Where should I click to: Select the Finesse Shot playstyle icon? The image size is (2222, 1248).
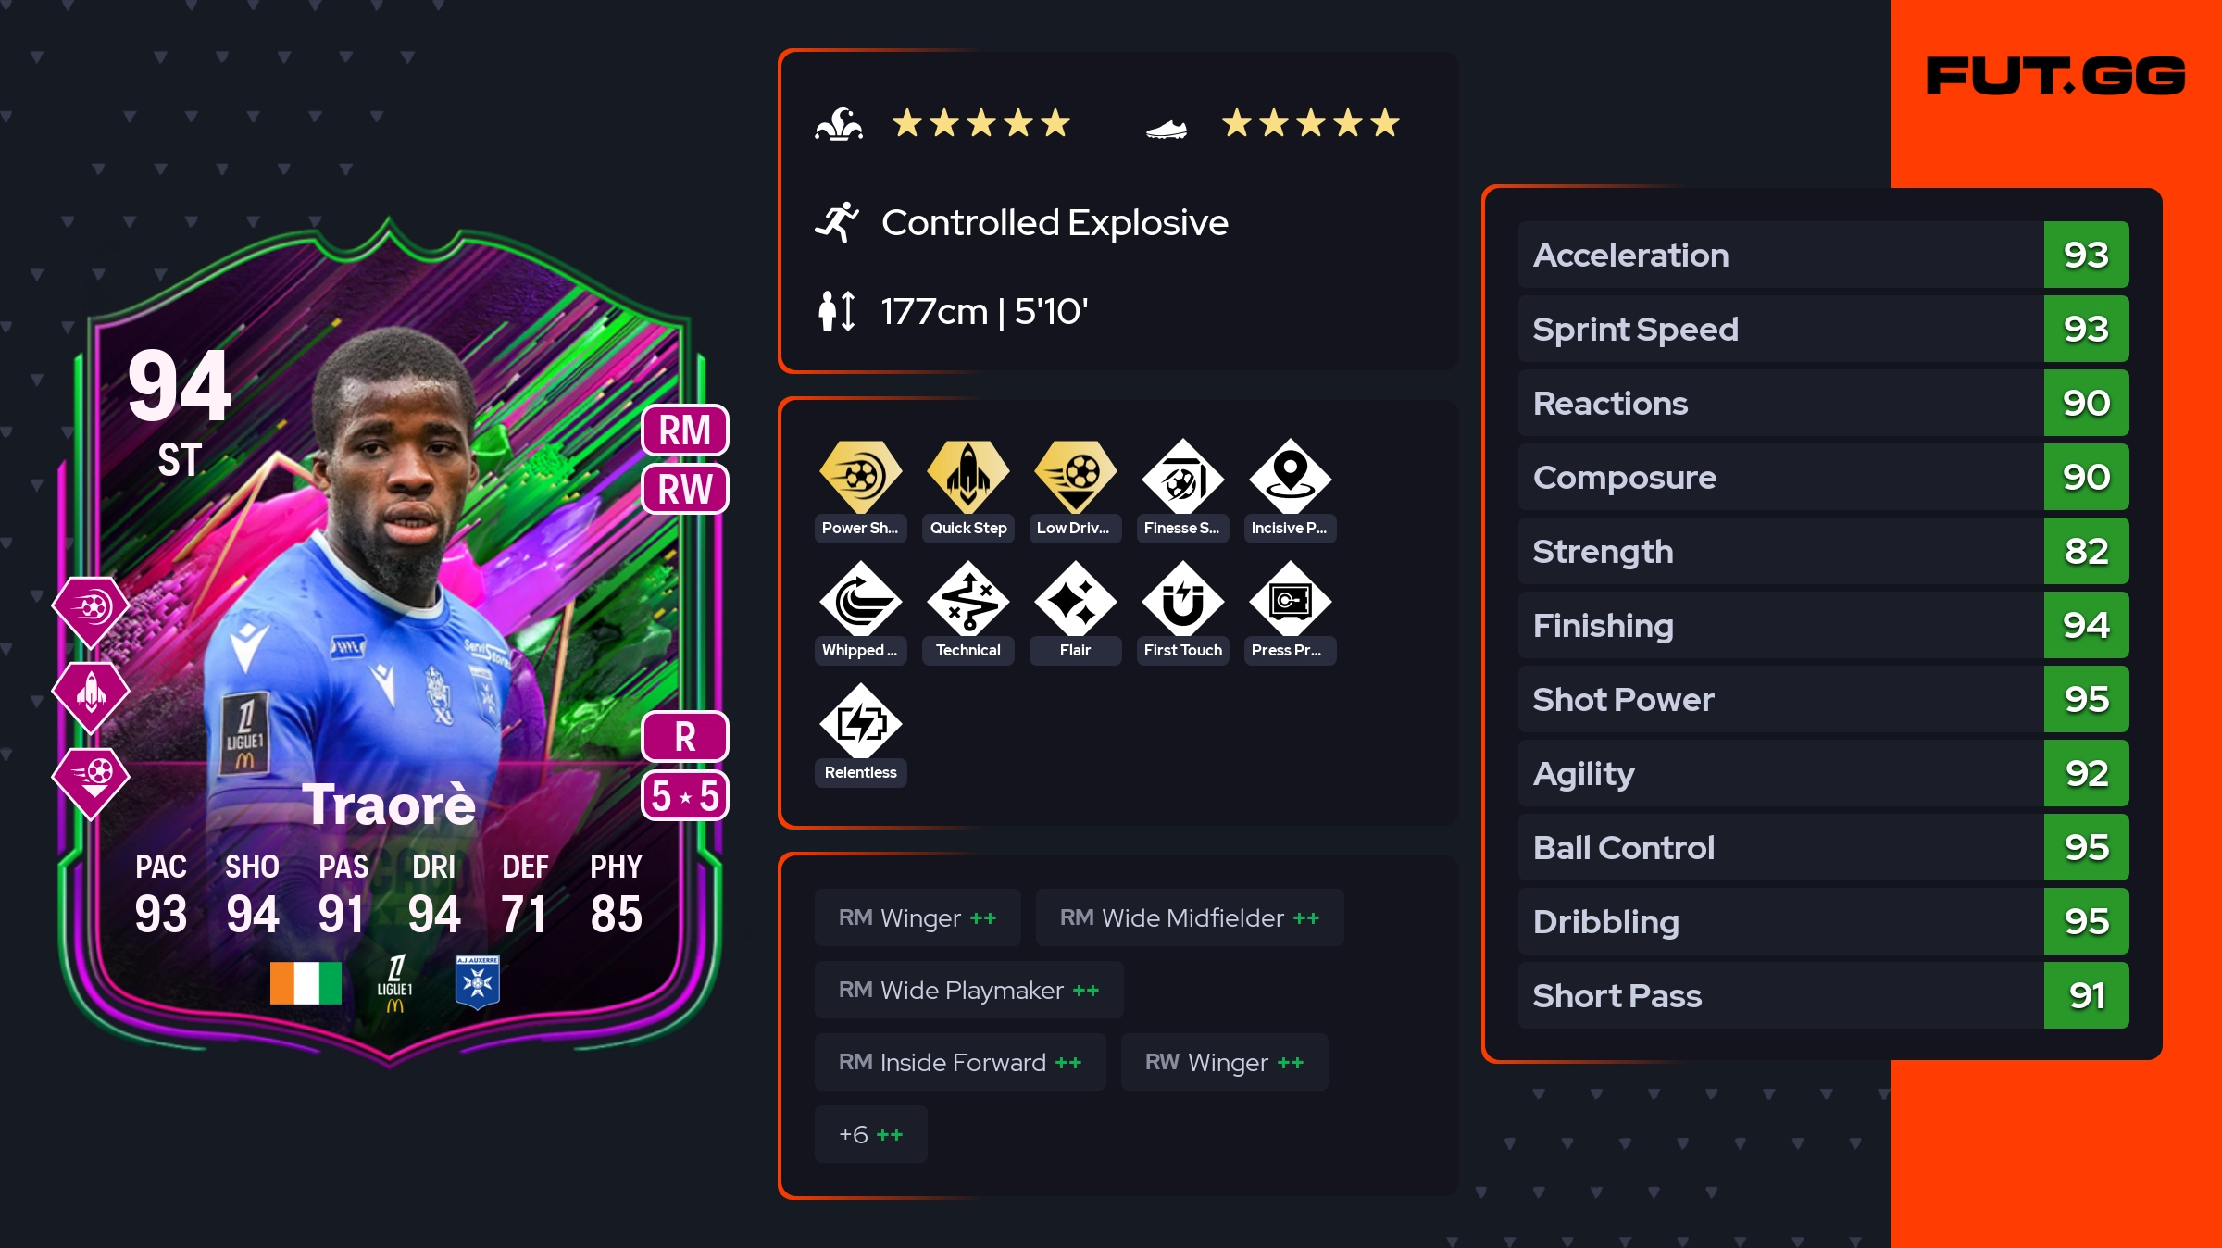pyautogui.click(x=1182, y=476)
